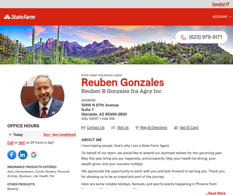
Task: Open Map & Directions link
Action: click(153, 127)
